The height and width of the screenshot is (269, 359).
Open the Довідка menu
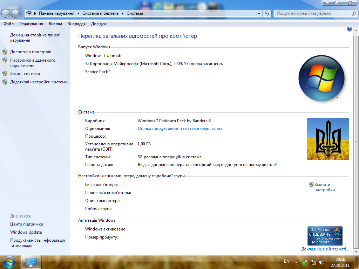click(99, 24)
